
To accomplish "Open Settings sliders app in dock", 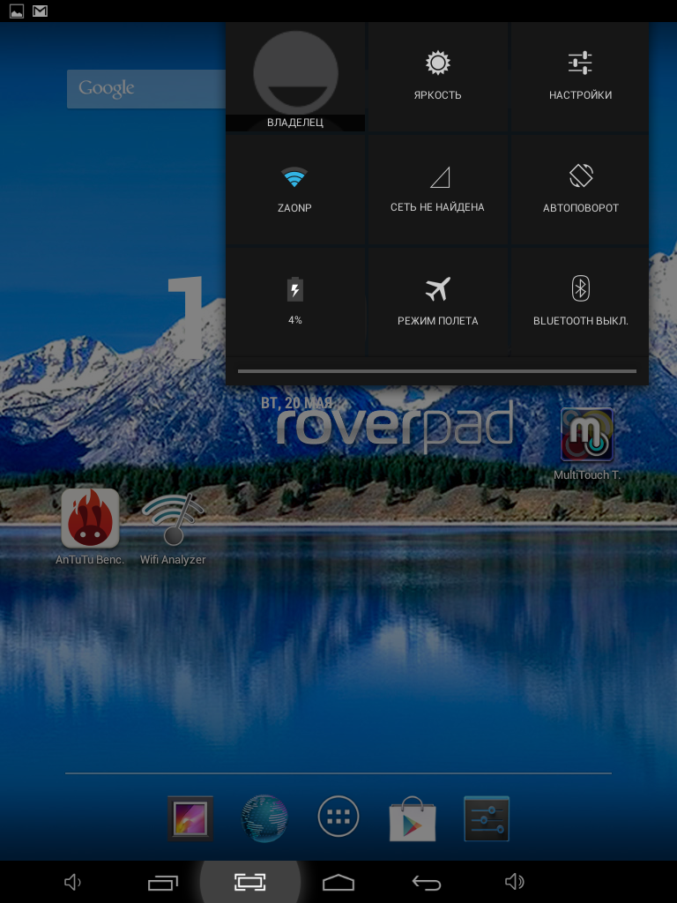I will [487, 818].
